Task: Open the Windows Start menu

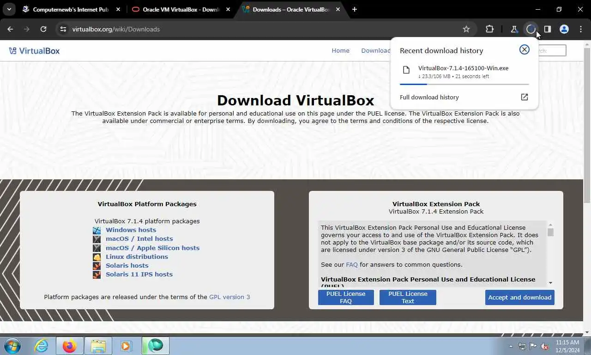Action: pos(12,346)
